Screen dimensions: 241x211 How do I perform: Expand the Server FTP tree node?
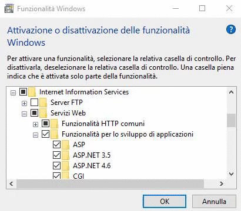tap(24, 103)
